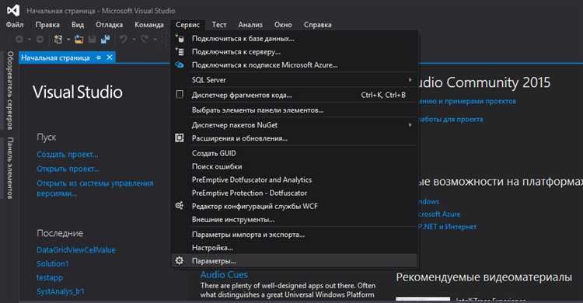Click the Редактор конфигураций службы WCF icon

tap(180, 206)
